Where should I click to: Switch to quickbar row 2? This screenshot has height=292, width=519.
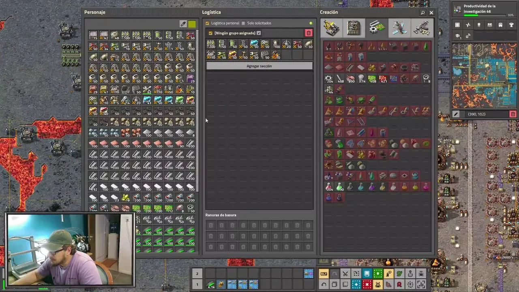tap(197, 274)
